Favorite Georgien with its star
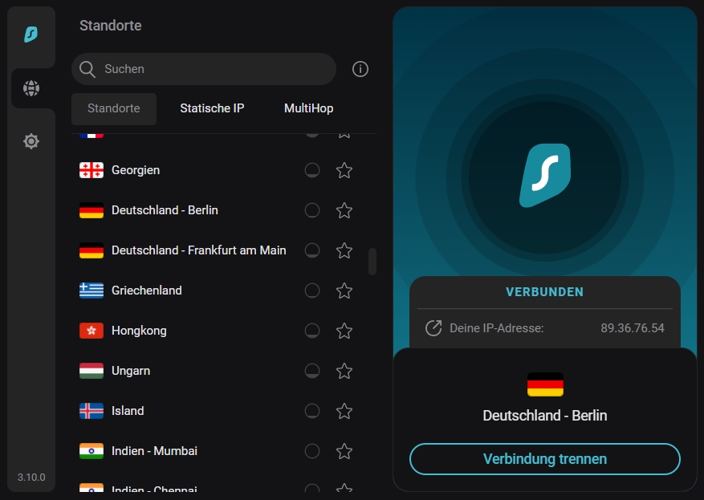This screenshot has width=704, height=500. coord(344,171)
